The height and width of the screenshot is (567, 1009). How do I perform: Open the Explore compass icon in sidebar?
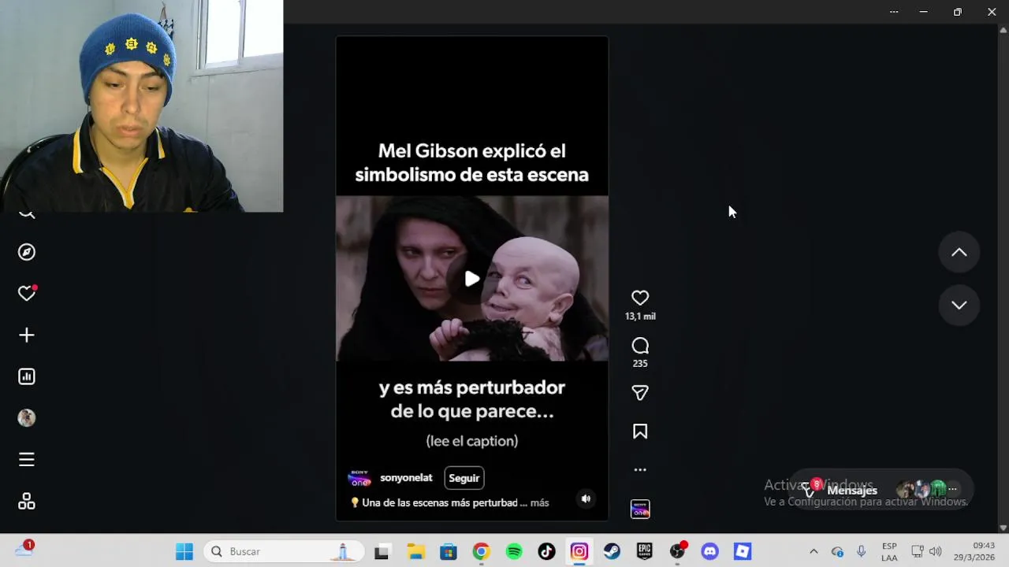coord(27,252)
